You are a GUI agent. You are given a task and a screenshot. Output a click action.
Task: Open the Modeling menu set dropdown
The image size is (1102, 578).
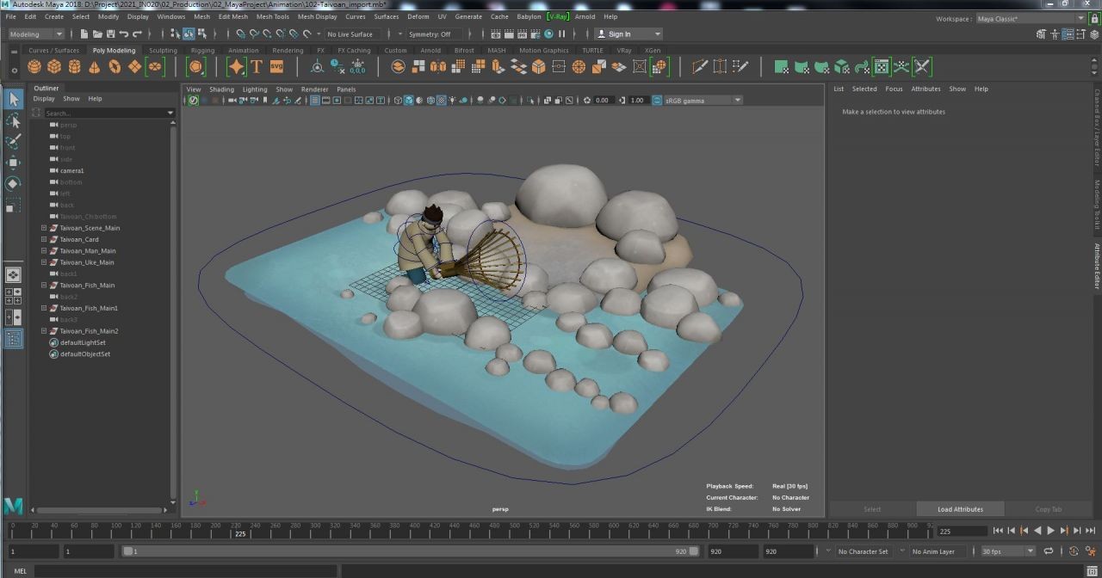tap(36, 34)
